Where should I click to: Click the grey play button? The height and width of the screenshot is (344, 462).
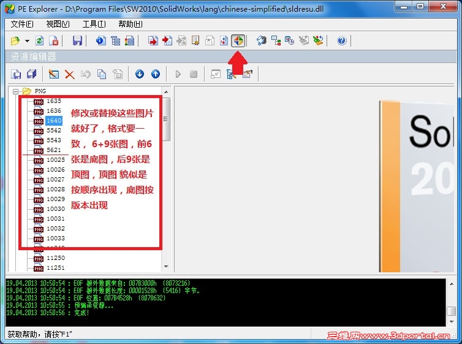tap(178, 74)
